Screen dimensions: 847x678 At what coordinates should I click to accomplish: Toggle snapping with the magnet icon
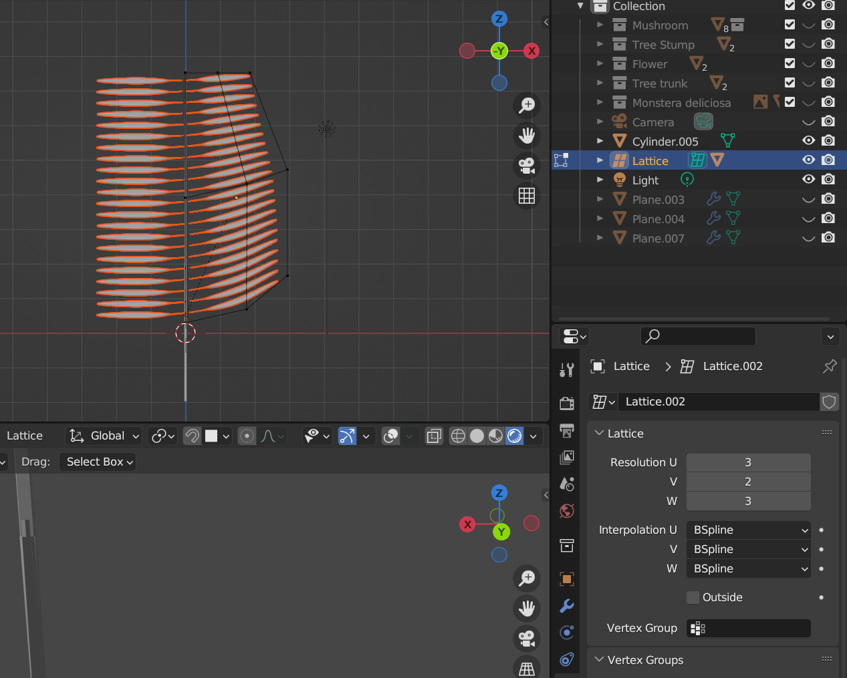[192, 436]
